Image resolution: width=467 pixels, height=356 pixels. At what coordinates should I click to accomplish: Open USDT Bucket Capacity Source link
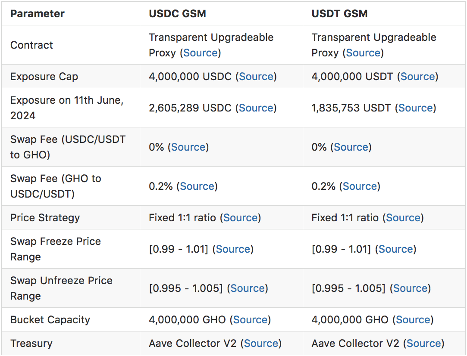(413, 319)
